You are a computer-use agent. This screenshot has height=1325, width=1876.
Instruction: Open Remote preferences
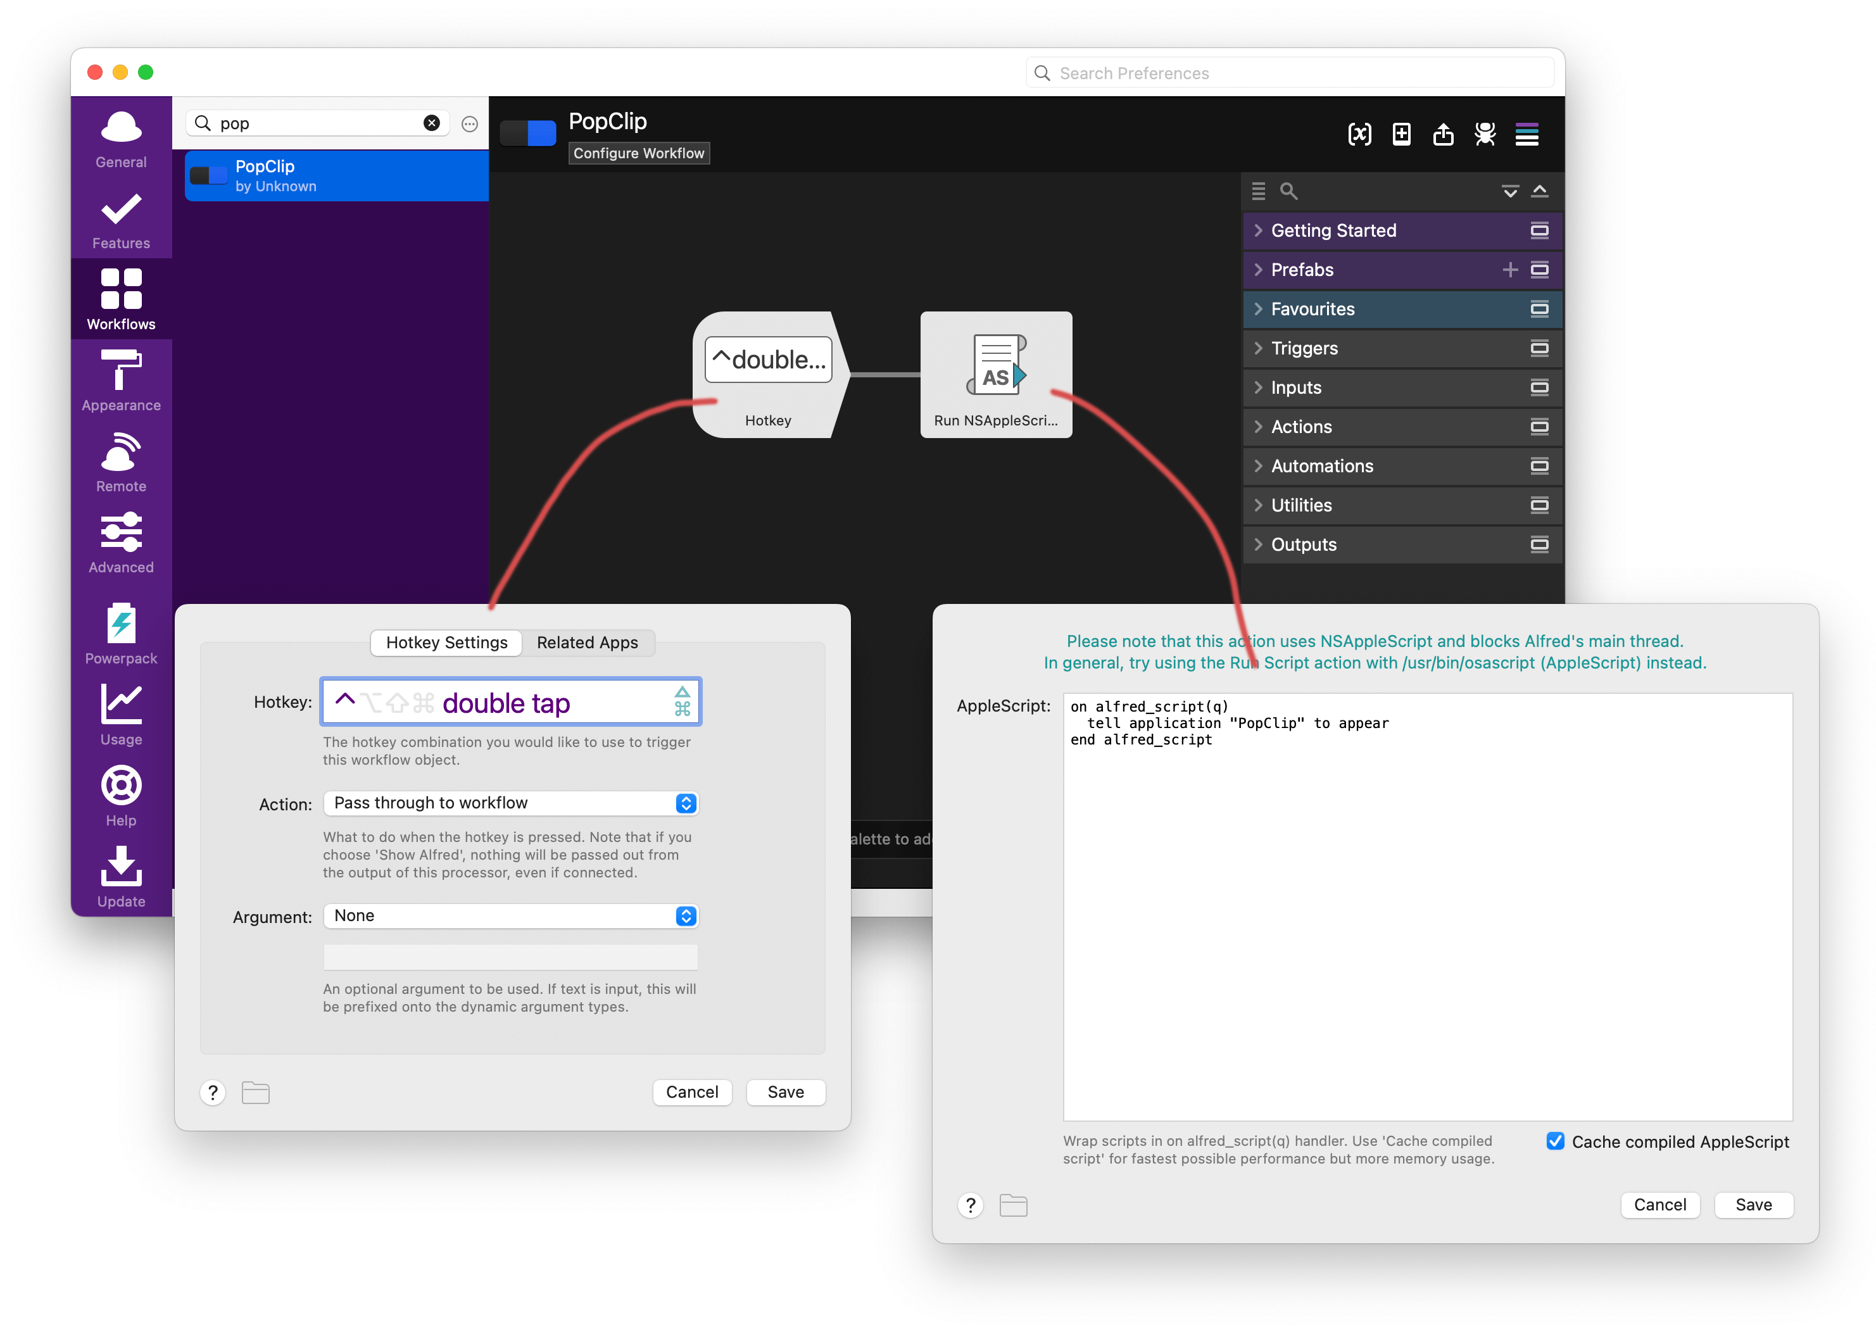(121, 462)
